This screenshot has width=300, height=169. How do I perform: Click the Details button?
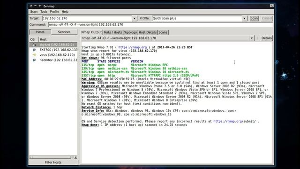(266, 38)
